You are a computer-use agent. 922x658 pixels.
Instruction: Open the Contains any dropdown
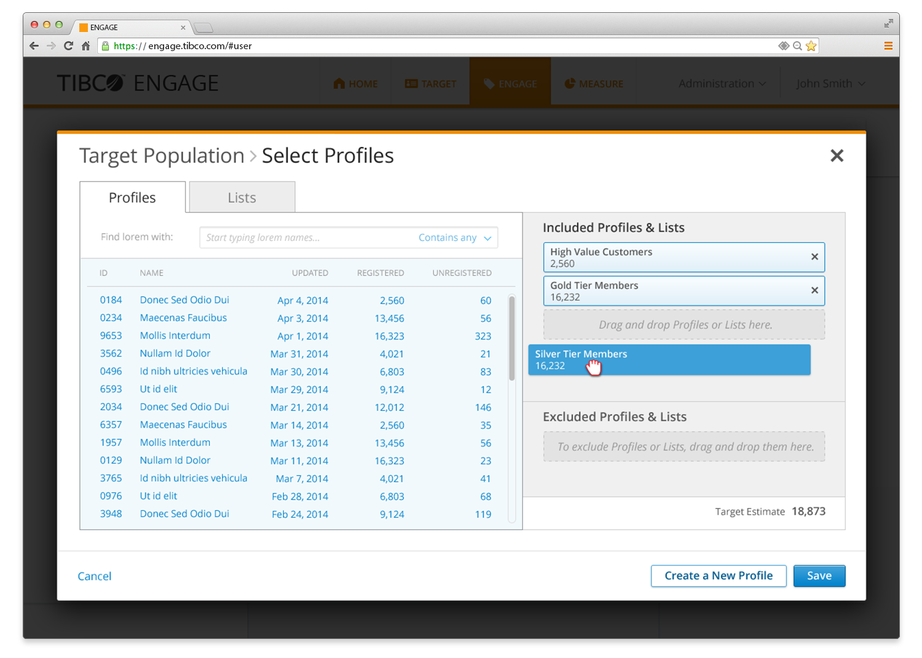455,237
